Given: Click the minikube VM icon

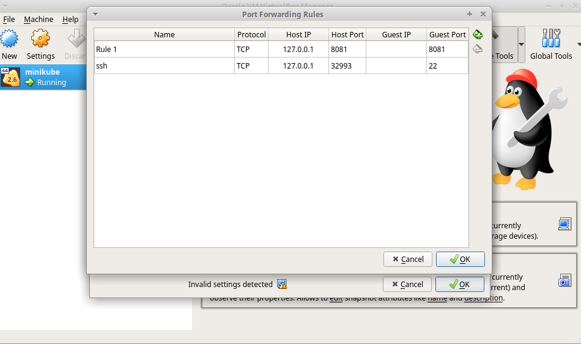Looking at the screenshot, I should pyautogui.click(x=10, y=77).
